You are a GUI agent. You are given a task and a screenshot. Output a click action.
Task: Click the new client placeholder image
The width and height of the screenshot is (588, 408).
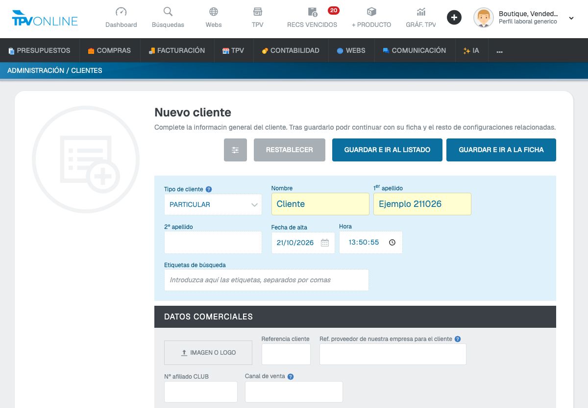tap(86, 159)
